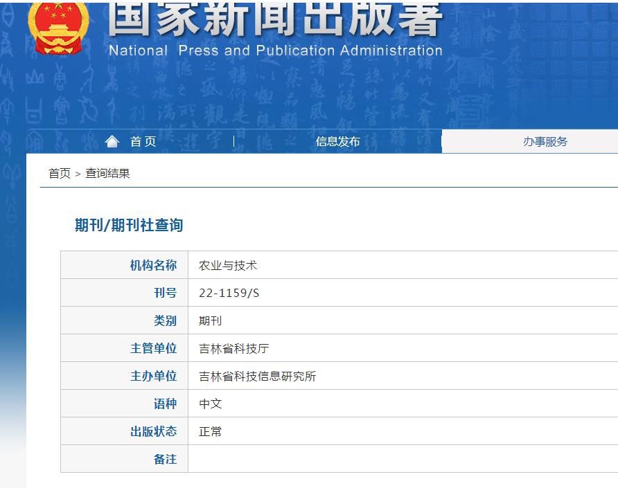The width and height of the screenshot is (618, 488).
Task: Click the English subtitle of the administration
Action: pos(274,50)
